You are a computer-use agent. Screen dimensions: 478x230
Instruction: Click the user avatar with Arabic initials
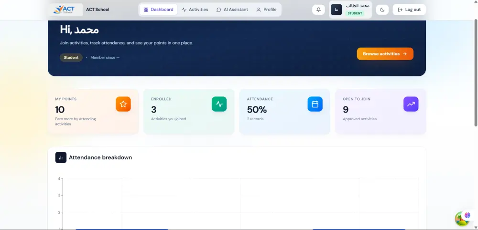click(x=336, y=10)
